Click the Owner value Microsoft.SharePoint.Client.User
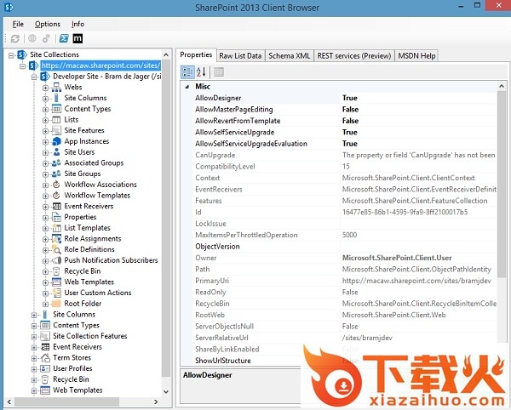511x410 pixels. point(397,258)
